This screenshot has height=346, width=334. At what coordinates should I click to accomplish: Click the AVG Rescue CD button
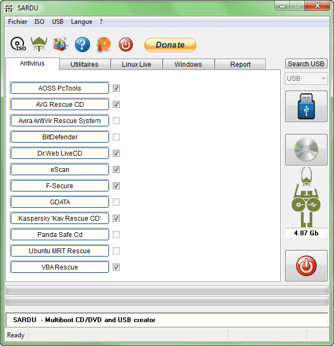(60, 104)
